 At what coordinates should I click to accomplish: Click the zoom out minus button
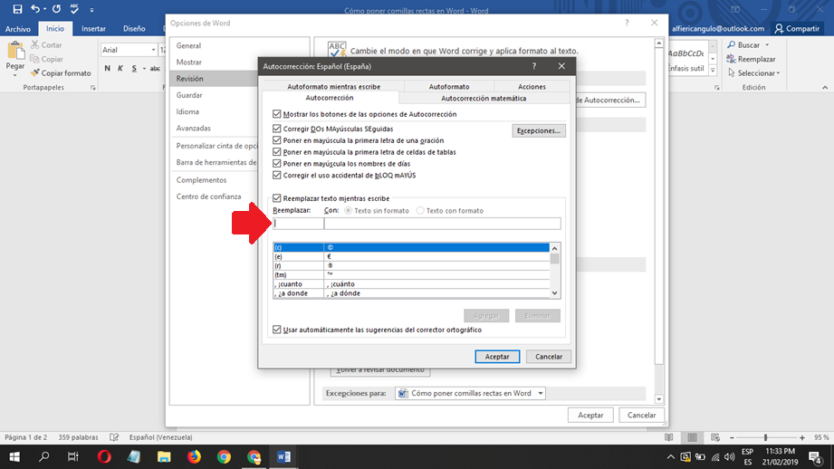pyautogui.click(x=732, y=437)
